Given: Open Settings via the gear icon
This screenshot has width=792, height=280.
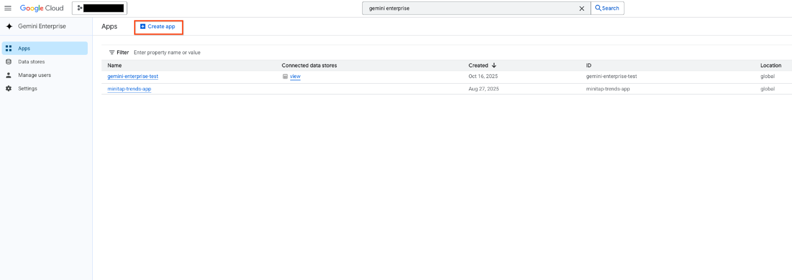Looking at the screenshot, I should (x=8, y=89).
